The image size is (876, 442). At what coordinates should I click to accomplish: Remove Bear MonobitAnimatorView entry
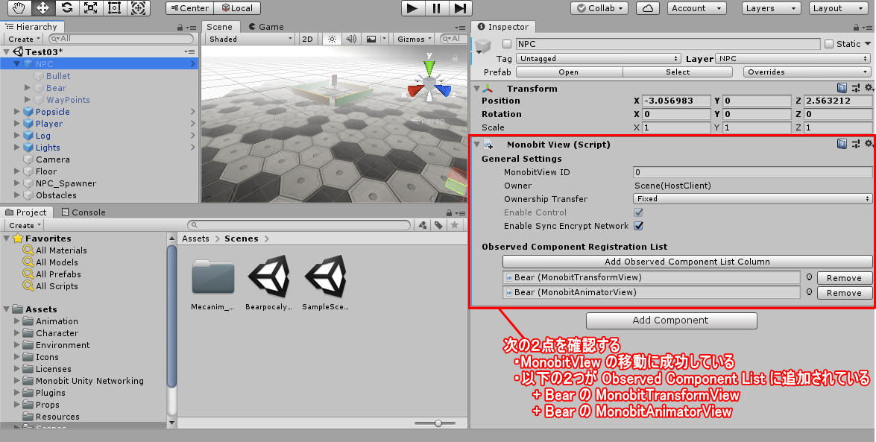tap(844, 293)
